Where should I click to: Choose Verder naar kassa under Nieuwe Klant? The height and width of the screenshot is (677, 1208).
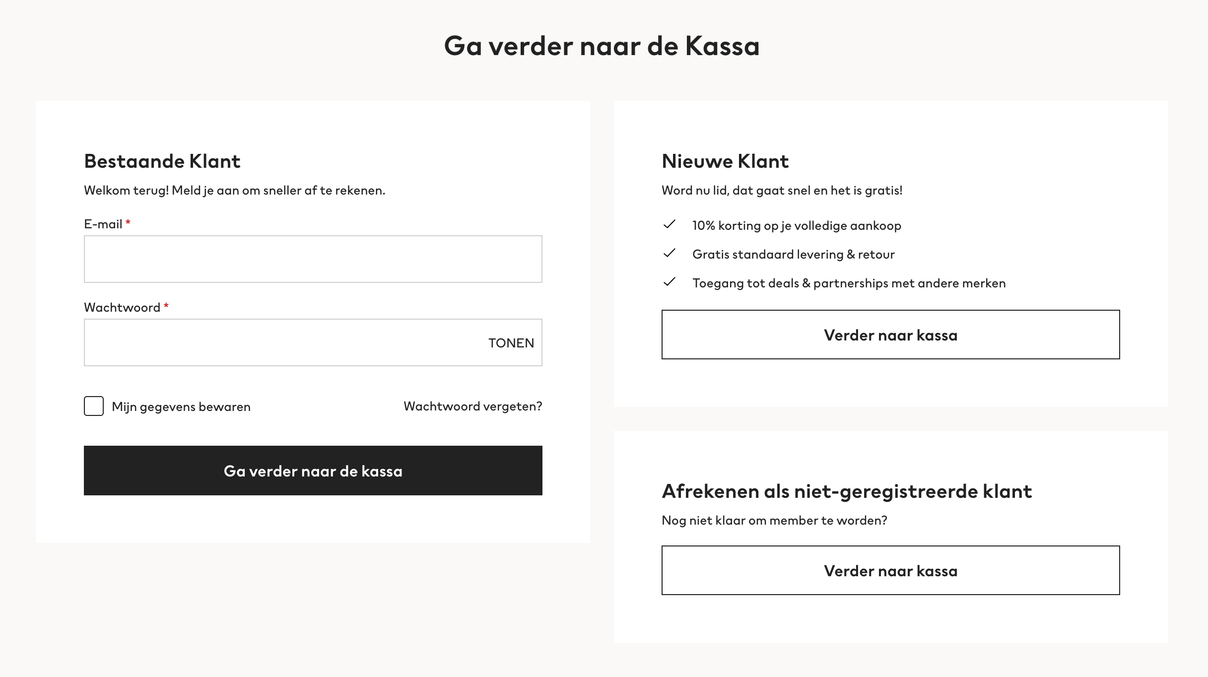point(891,335)
